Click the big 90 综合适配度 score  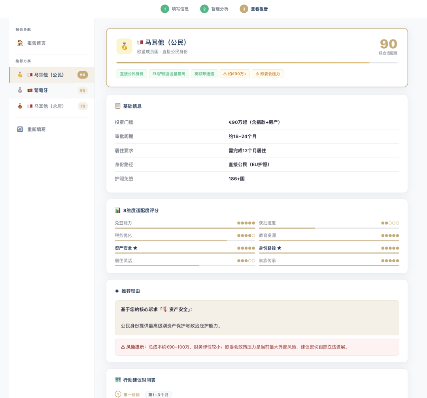388,44
